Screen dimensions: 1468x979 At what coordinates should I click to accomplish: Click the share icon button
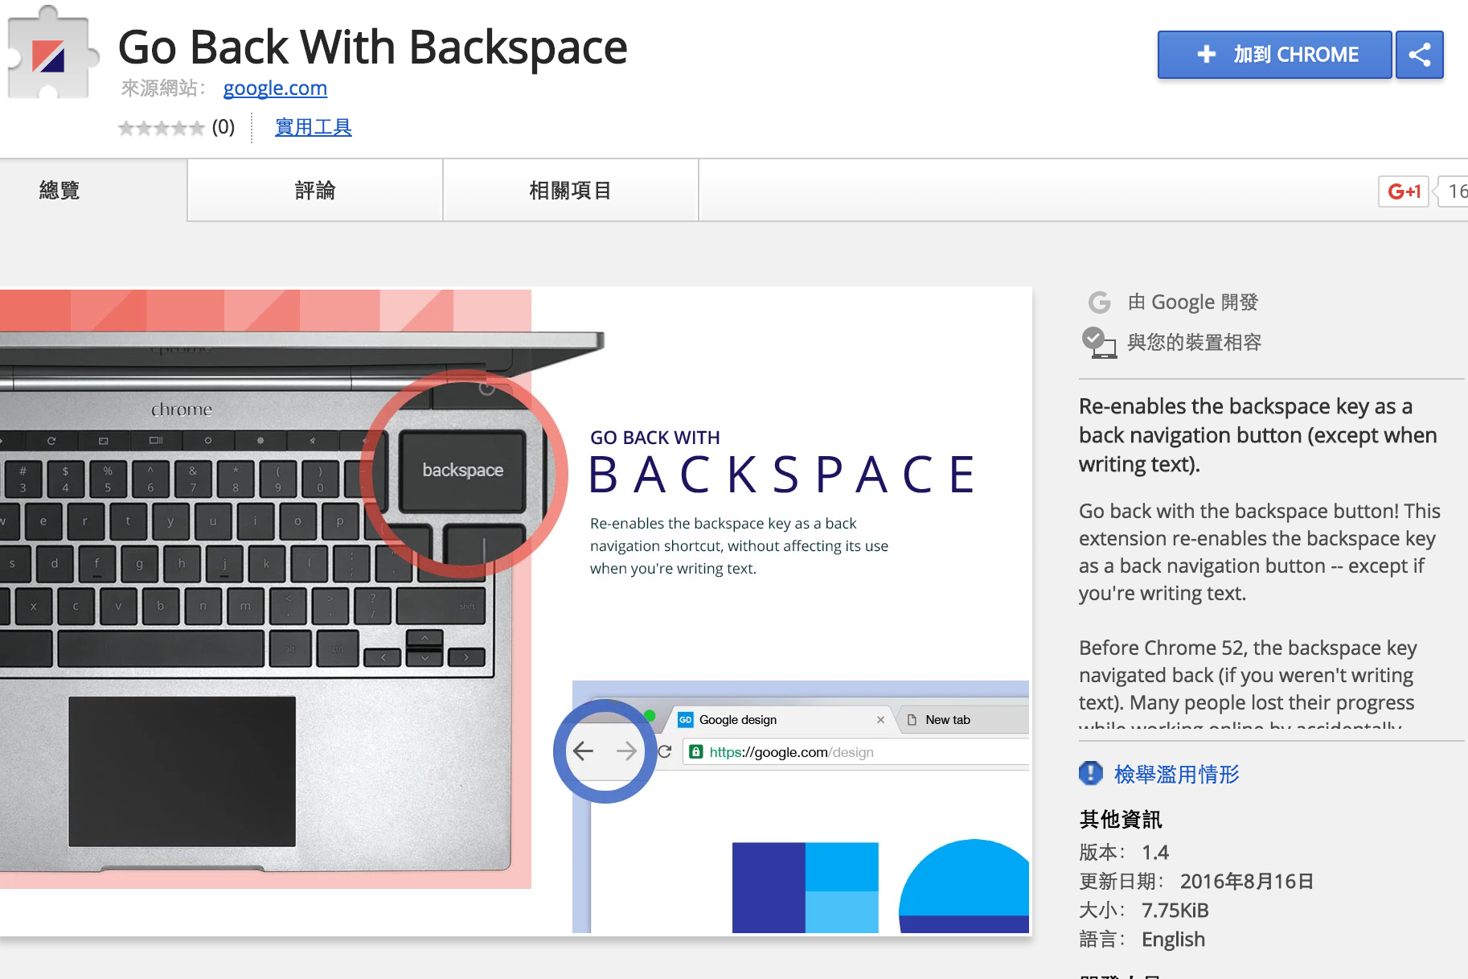click(1419, 55)
